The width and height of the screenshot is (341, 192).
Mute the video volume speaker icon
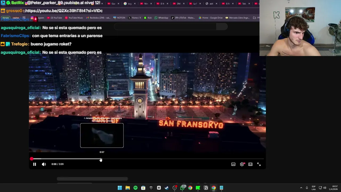(44, 164)
